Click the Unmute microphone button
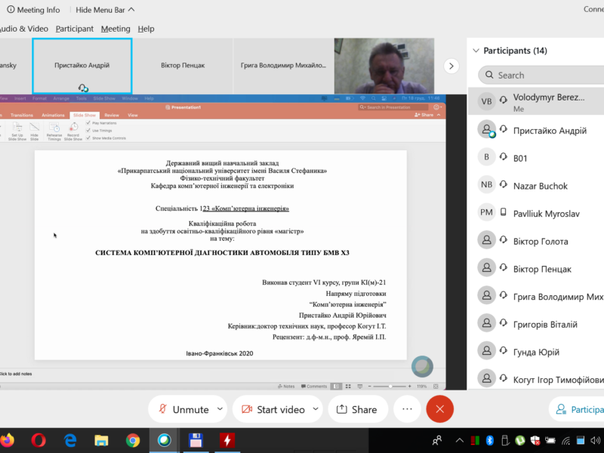Image resolution: width=604 pixels, height=453 pixels. pos(182,409)
